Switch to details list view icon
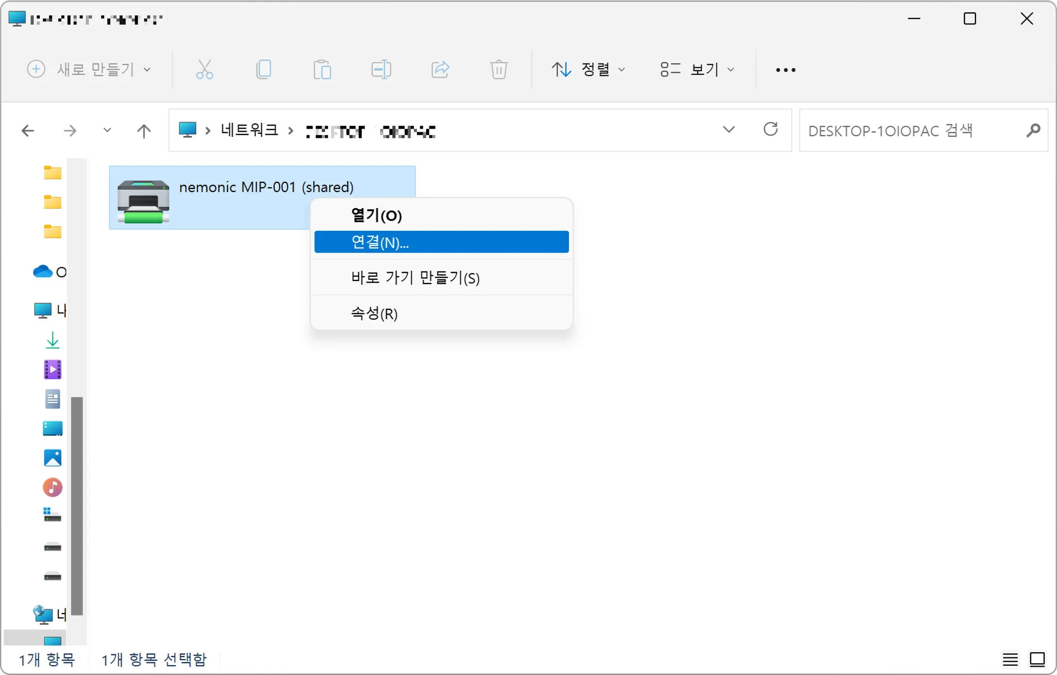This screenshot has height=675, width=1057. (x=1010, y=660)
